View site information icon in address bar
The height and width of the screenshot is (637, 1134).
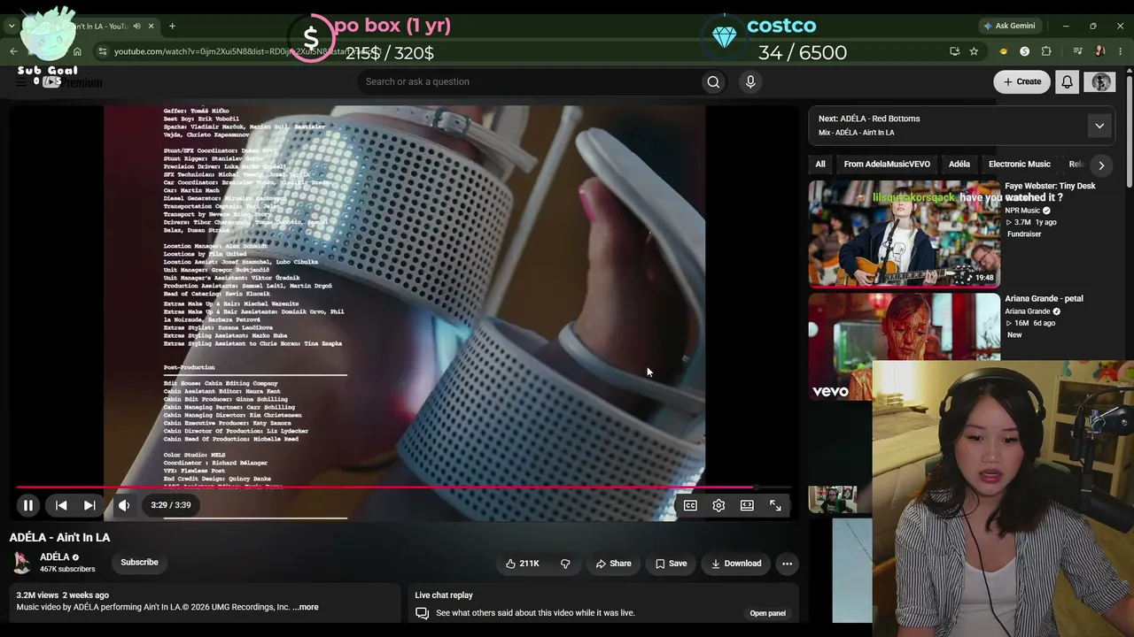point(101,51)
